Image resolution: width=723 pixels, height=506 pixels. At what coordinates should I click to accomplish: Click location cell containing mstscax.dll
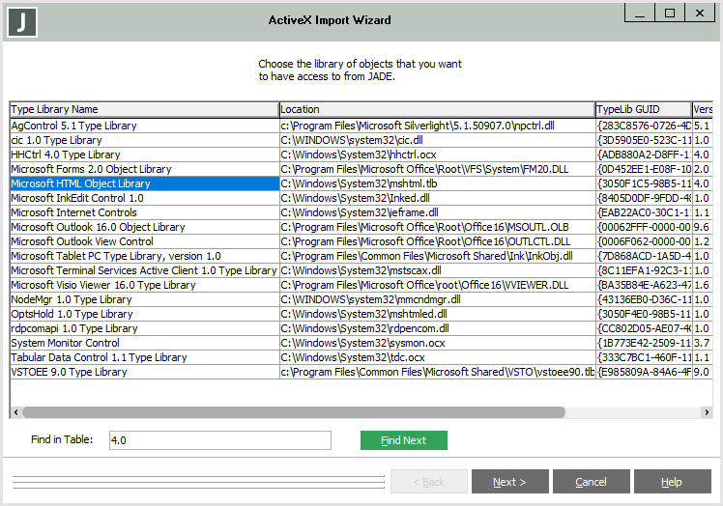437,270
